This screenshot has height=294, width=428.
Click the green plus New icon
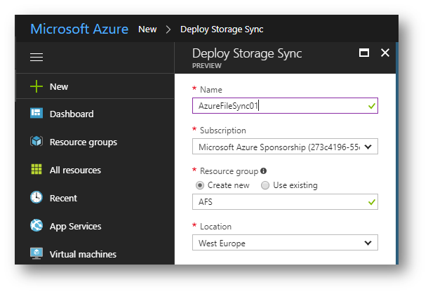(36, 86)
